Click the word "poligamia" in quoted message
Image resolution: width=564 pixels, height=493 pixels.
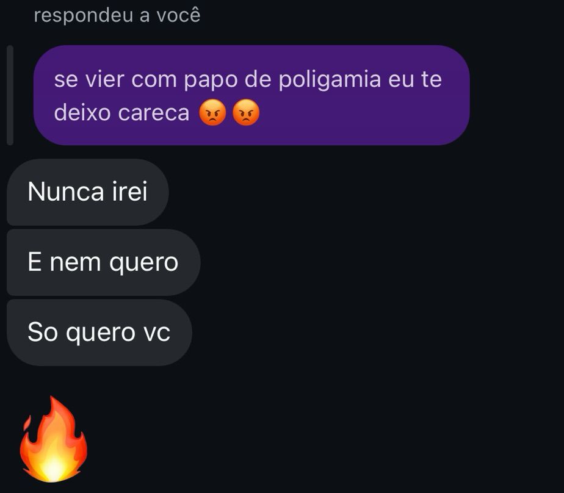click(330, 80)
